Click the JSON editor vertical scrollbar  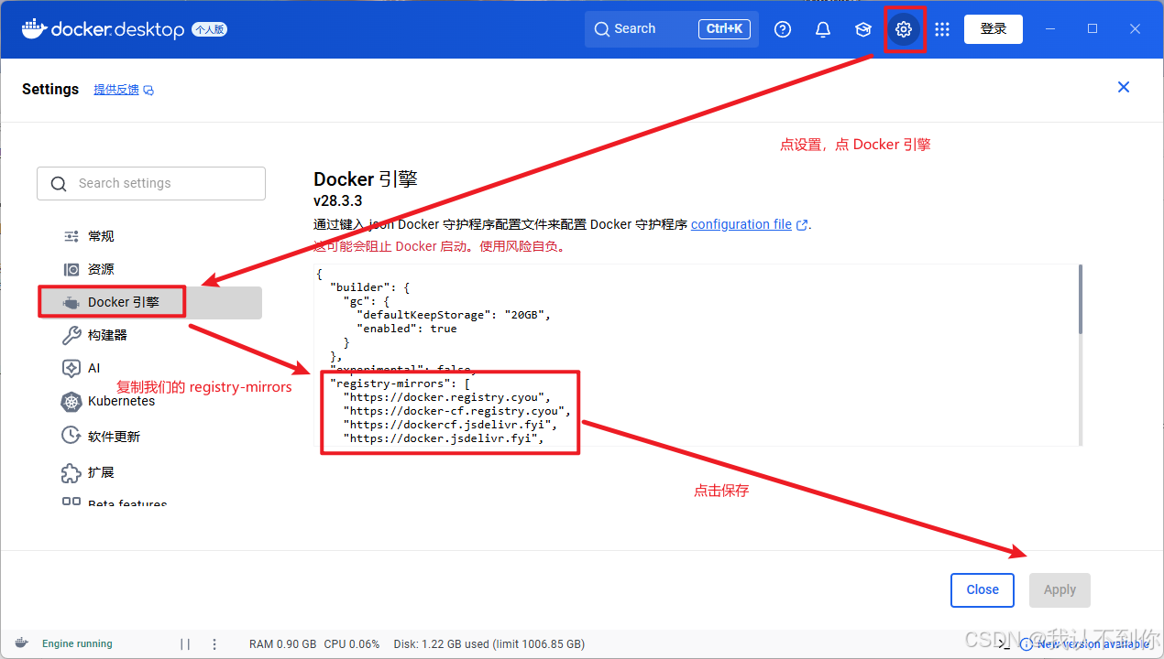coord(1080,299)
